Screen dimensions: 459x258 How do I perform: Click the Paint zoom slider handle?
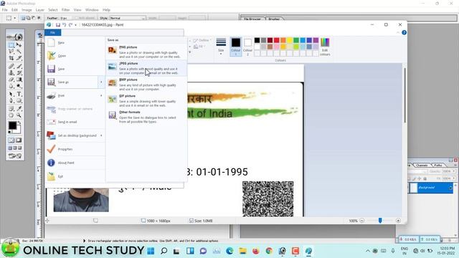click(380, 221)
